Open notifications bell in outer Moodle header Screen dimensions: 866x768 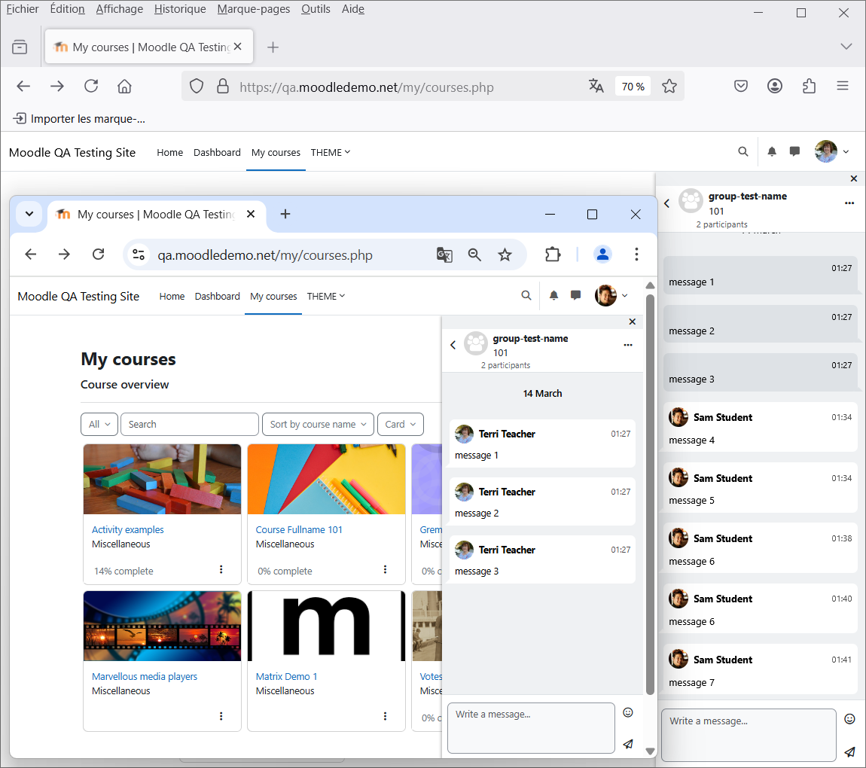[x=772, y=151]
